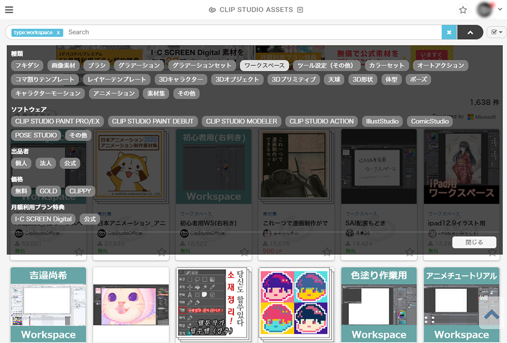Select the ブラシ type filter tag
The width and height of the screenshot is (507, 343).
(x=97, y=65)
